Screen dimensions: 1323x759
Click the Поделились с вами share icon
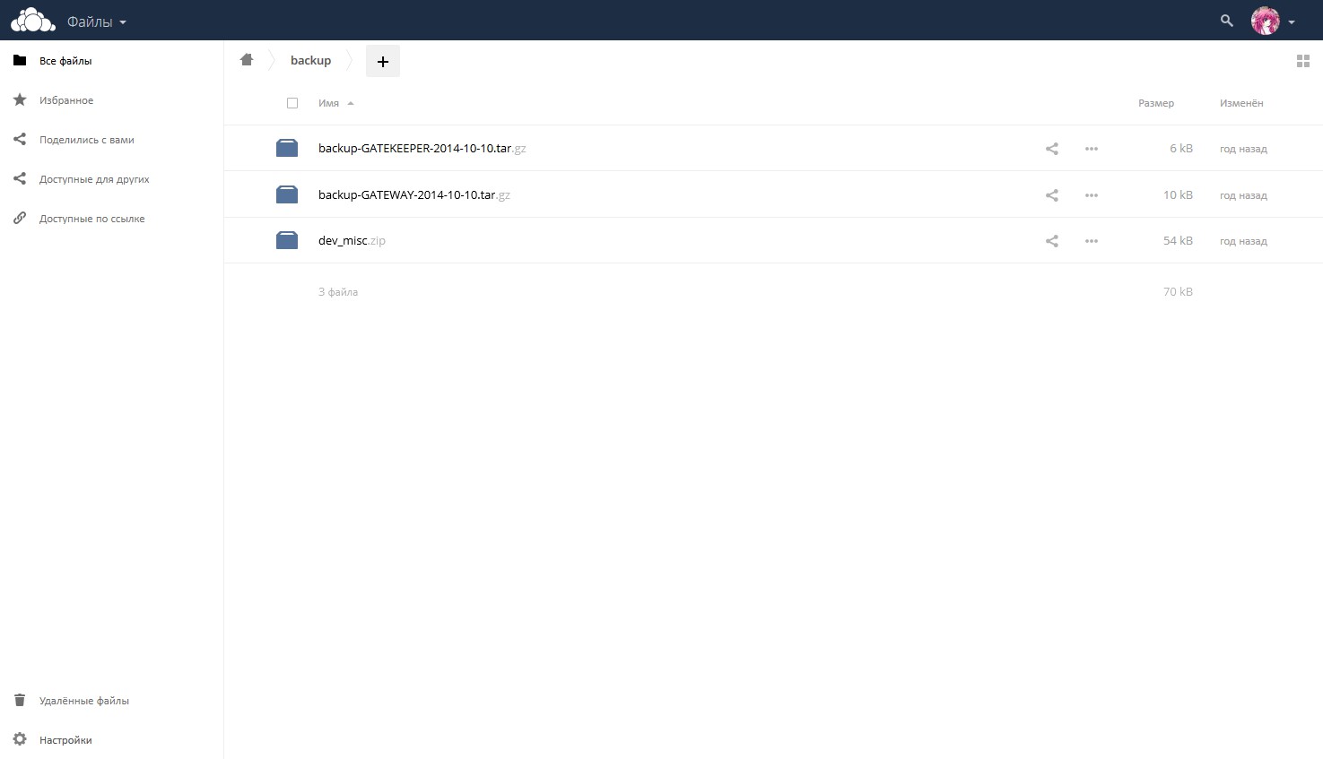point(20,139)
